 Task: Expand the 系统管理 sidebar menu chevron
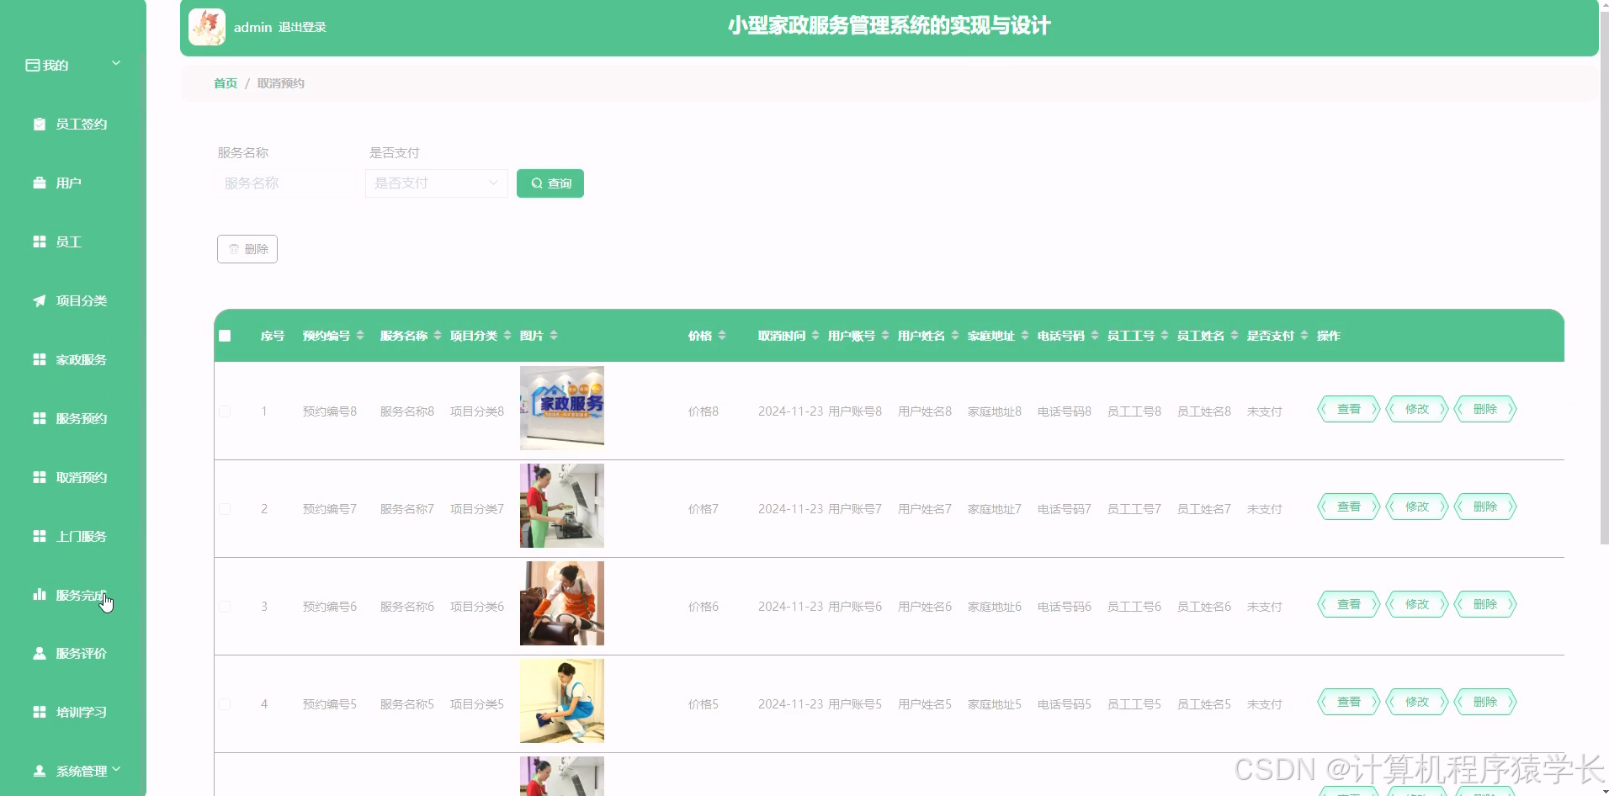(x=116, y=769)
